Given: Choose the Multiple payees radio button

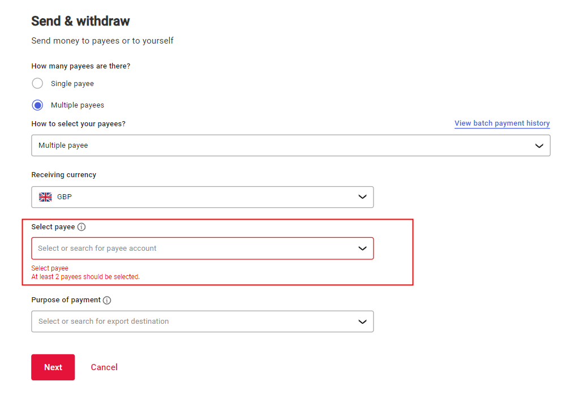Looking at the screenshot, I should click(x=37, y=105).
